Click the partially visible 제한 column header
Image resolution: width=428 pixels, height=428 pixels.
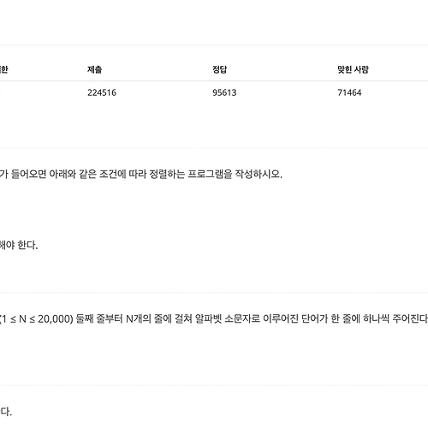3,69
